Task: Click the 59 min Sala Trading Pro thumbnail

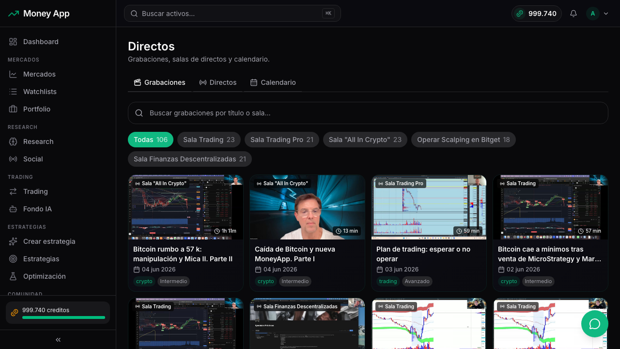Action: 429,207
